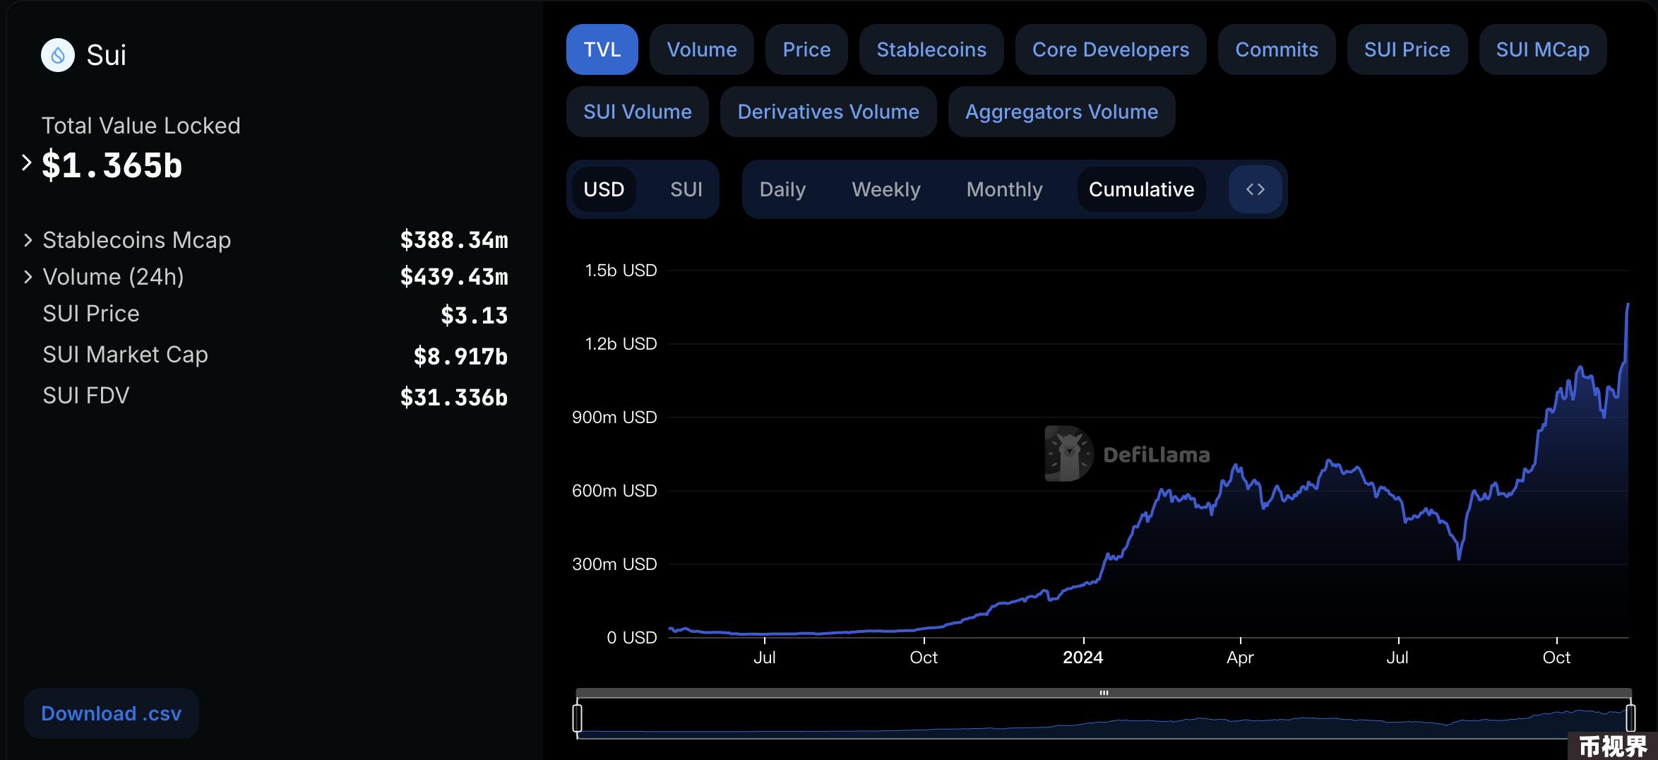Click the SUI FDV label
The width and height of the screenshot is (1658, 760).
point(86,396)
